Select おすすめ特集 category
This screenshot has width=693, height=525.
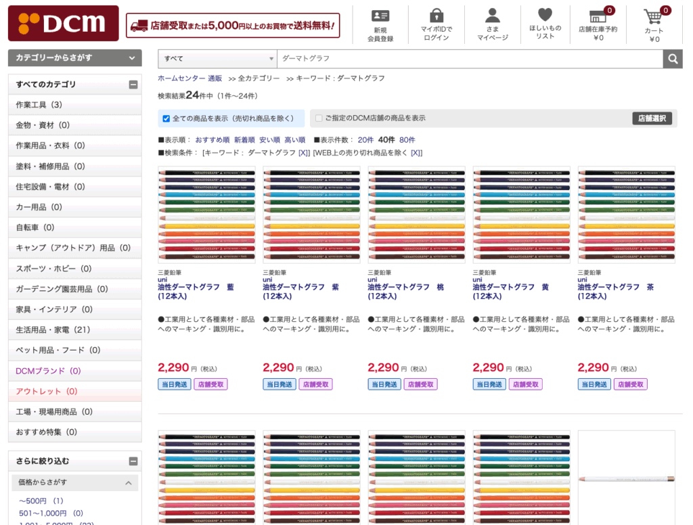pyautogui.click(x=74, y=432)
